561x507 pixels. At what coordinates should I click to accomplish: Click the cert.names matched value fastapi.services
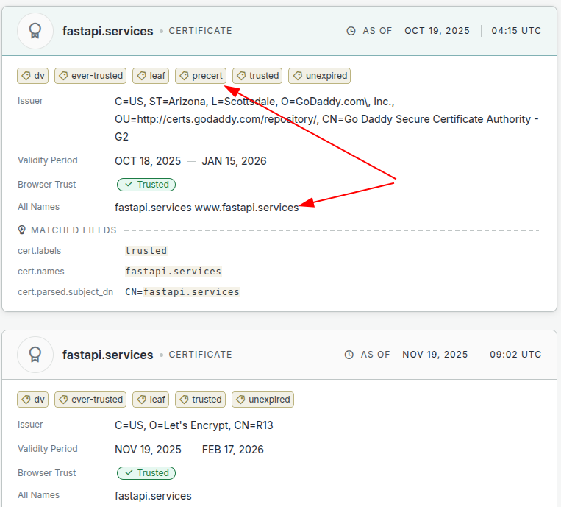pos(173,272)
